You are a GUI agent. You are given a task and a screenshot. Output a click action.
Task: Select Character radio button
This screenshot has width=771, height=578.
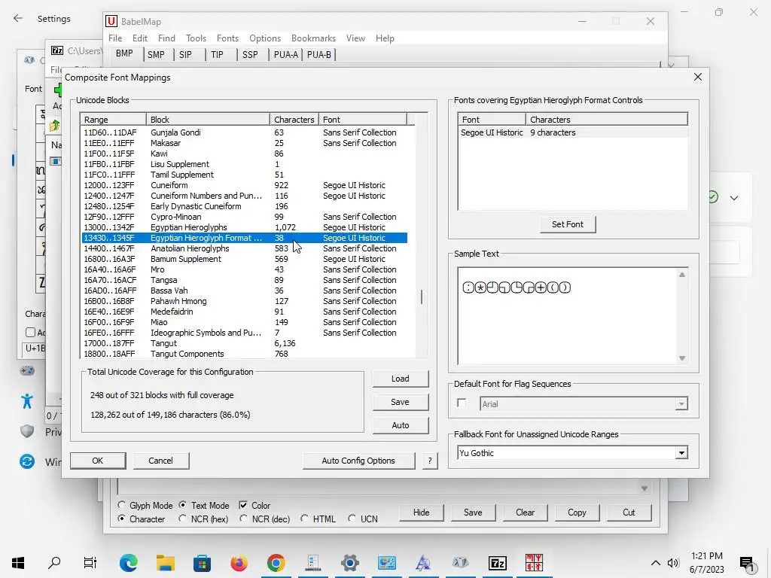[121, 519]
